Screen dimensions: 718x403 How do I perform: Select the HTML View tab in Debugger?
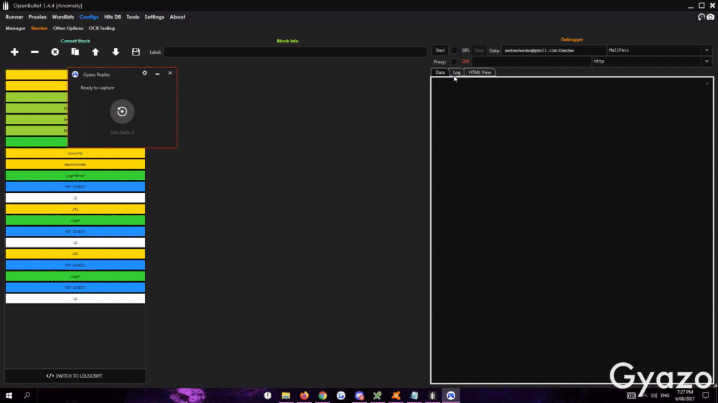[480, 72]
